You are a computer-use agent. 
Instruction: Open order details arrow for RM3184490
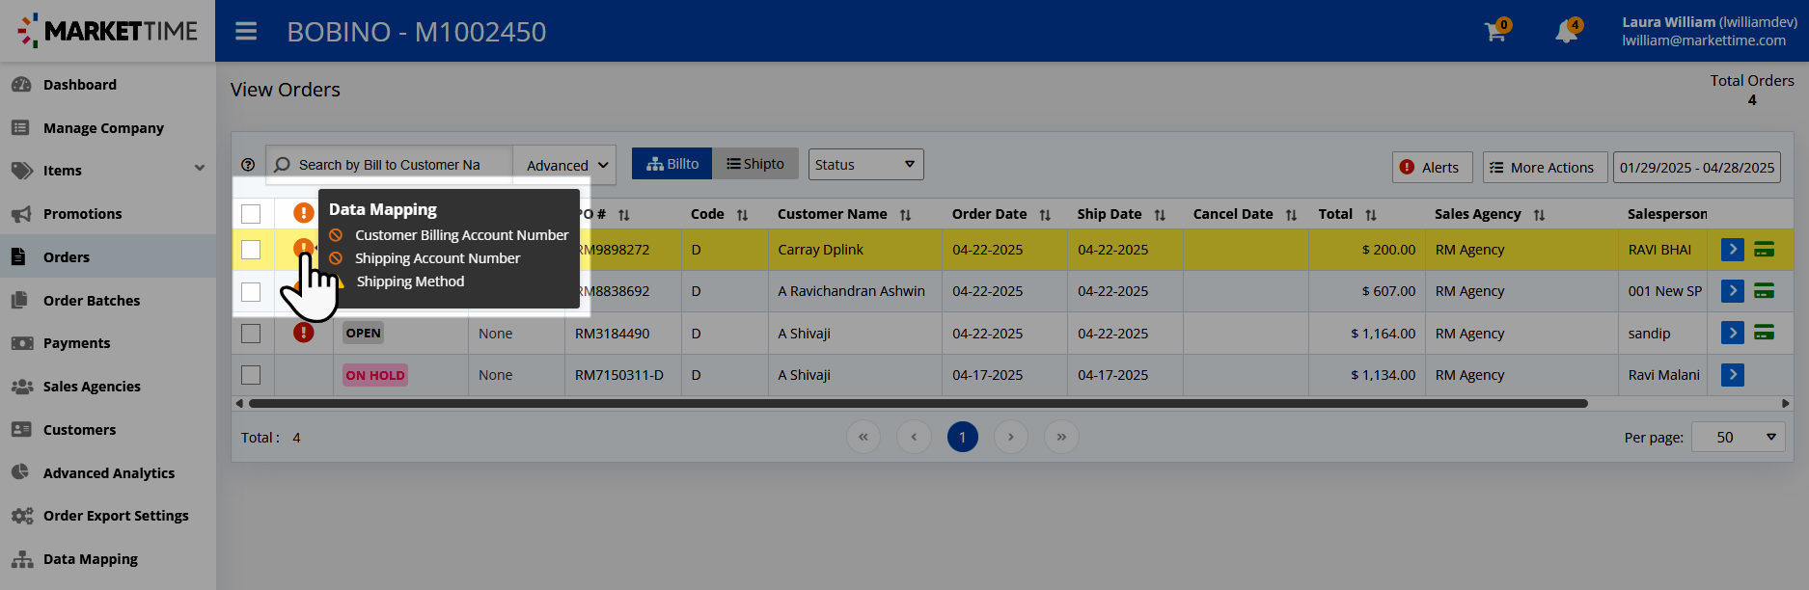point(1733,333)
